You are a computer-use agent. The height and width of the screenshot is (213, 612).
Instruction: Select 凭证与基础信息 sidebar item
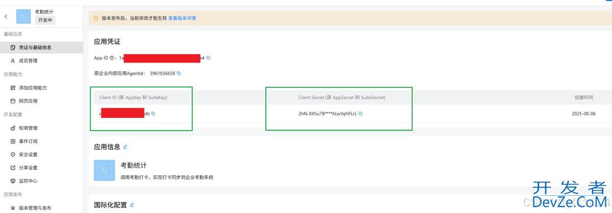click(x=35, y=47)
